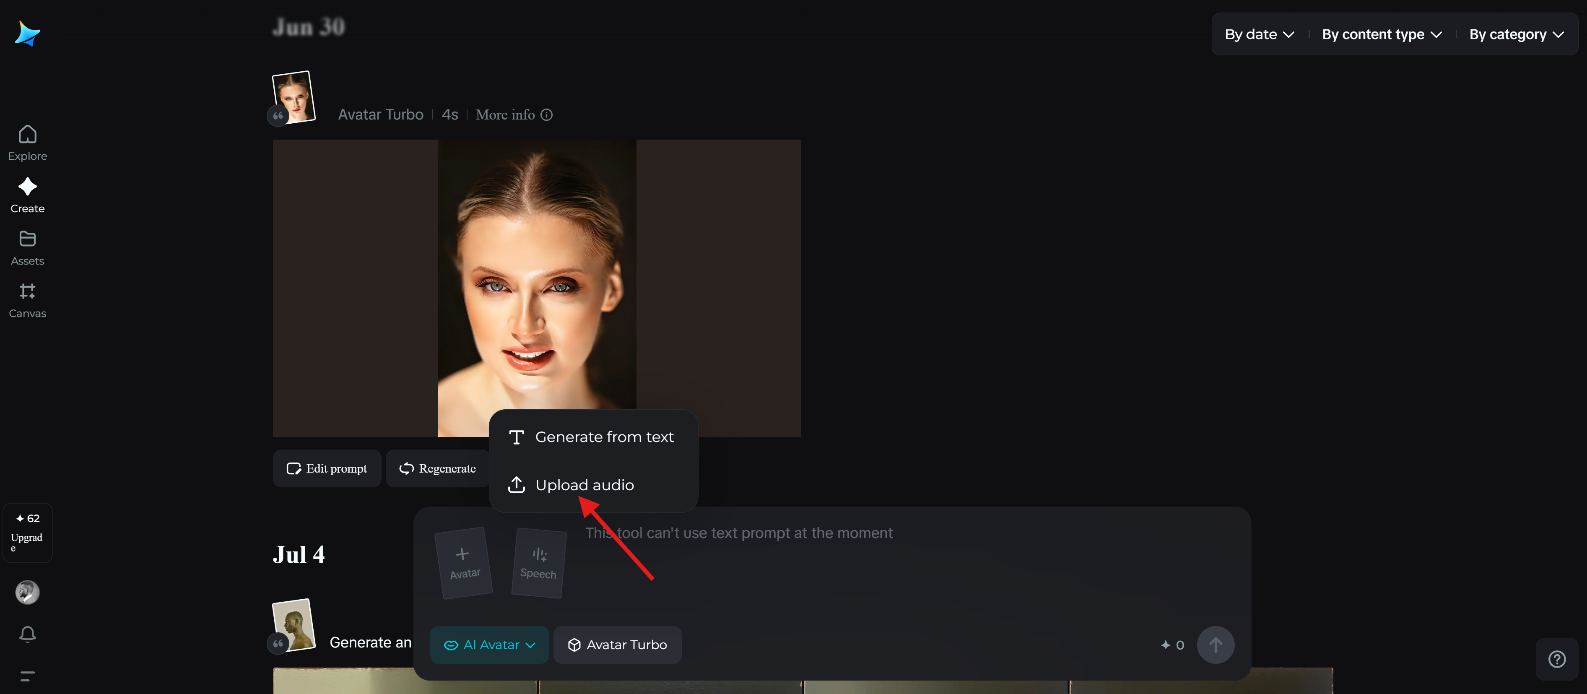
Task: Open the sidebar menu lines icon
Action: tap(27, 676)
